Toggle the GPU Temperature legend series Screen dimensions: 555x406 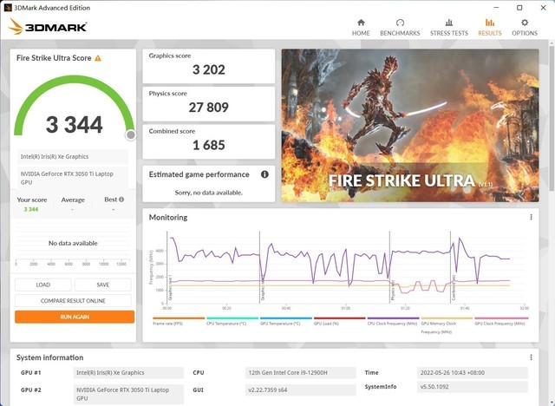click(x=284, y=323)
